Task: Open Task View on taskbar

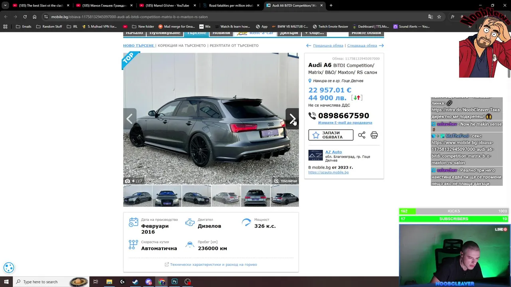Action: [96, 282]
